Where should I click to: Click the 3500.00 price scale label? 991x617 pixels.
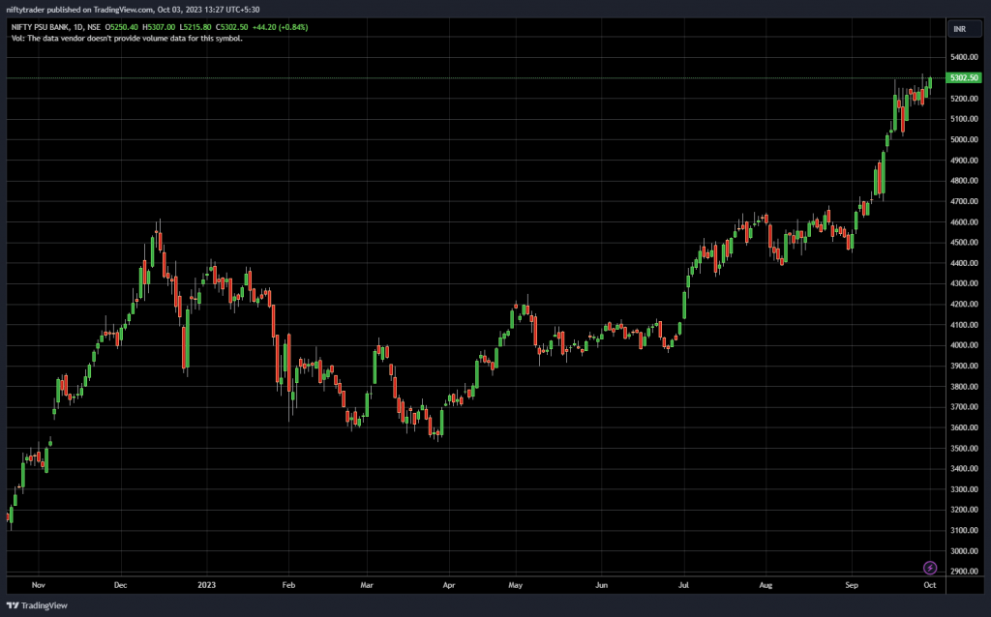tap(964, 449)
